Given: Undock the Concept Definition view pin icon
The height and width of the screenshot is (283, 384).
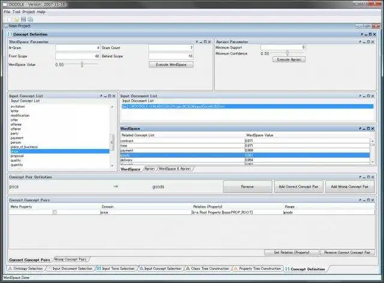Looking at the screenshot, I should click(x=362, y=35).
